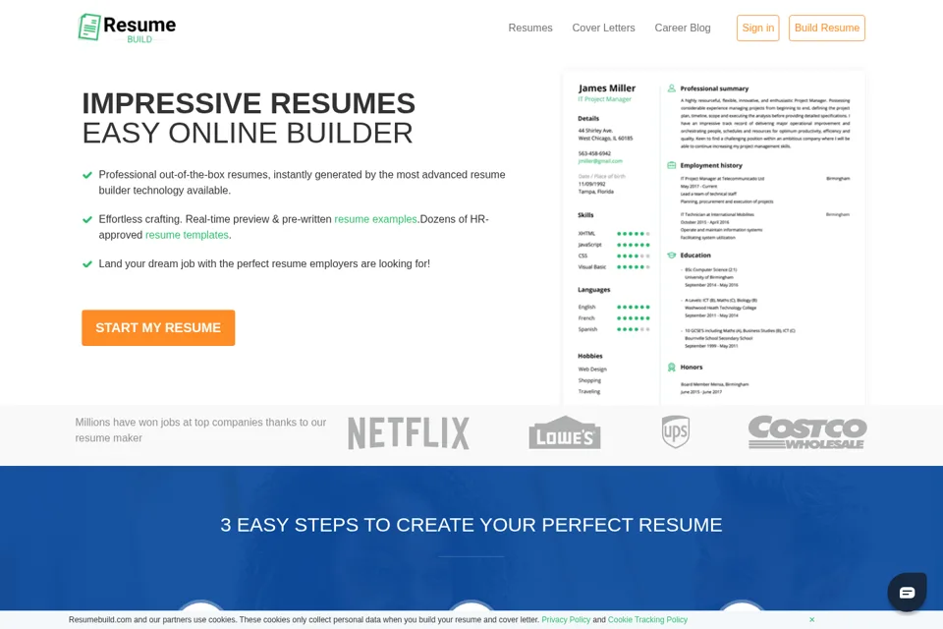
Task: Click the Sign in button
Action: (x=757, y=28)
